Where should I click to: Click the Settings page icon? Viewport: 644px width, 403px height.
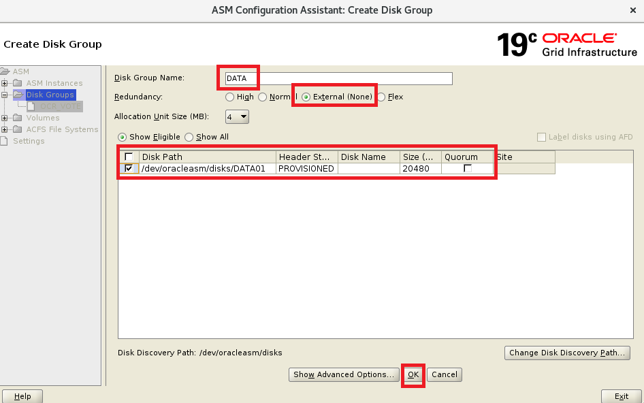(3, 141)
